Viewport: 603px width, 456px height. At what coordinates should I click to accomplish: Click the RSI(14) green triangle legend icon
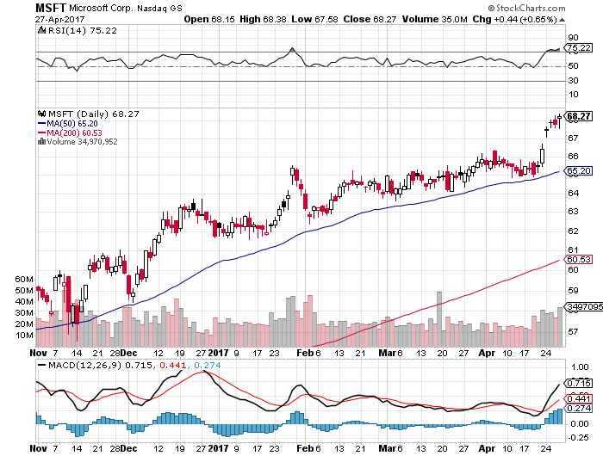pos(41,30)
